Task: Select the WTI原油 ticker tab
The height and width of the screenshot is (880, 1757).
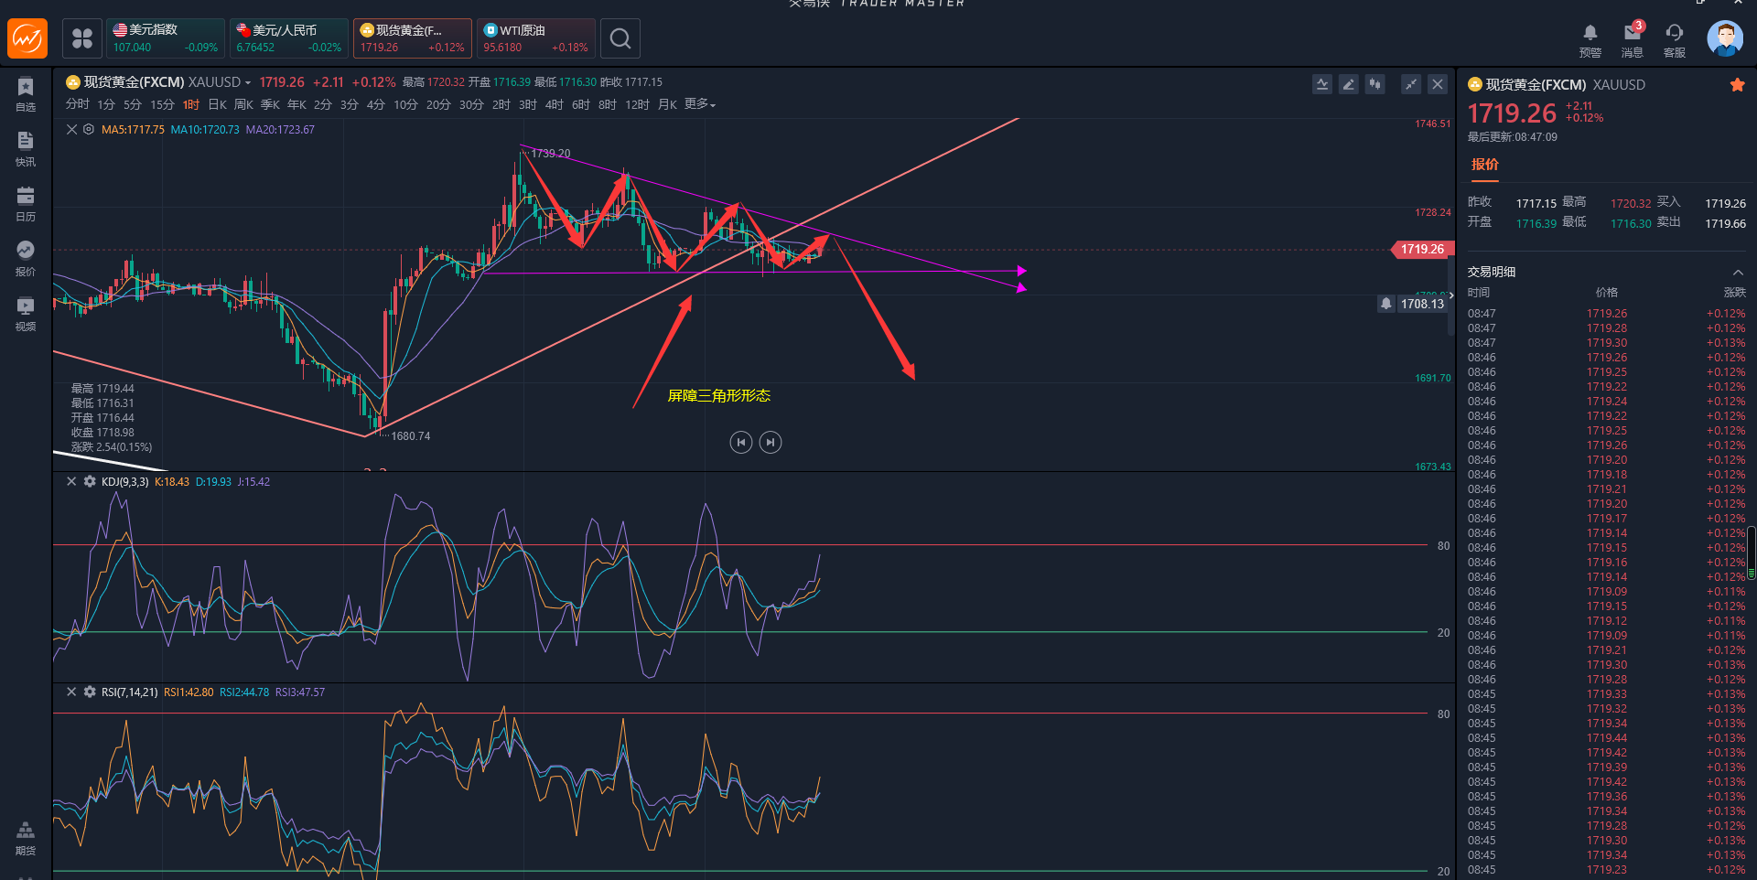Action: point(536,38)
